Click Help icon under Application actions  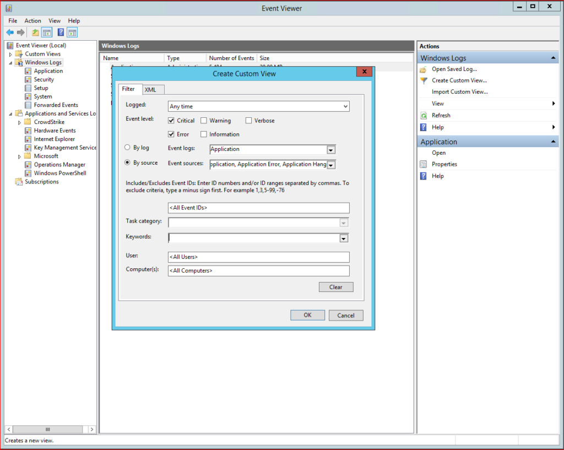(424, 176)
